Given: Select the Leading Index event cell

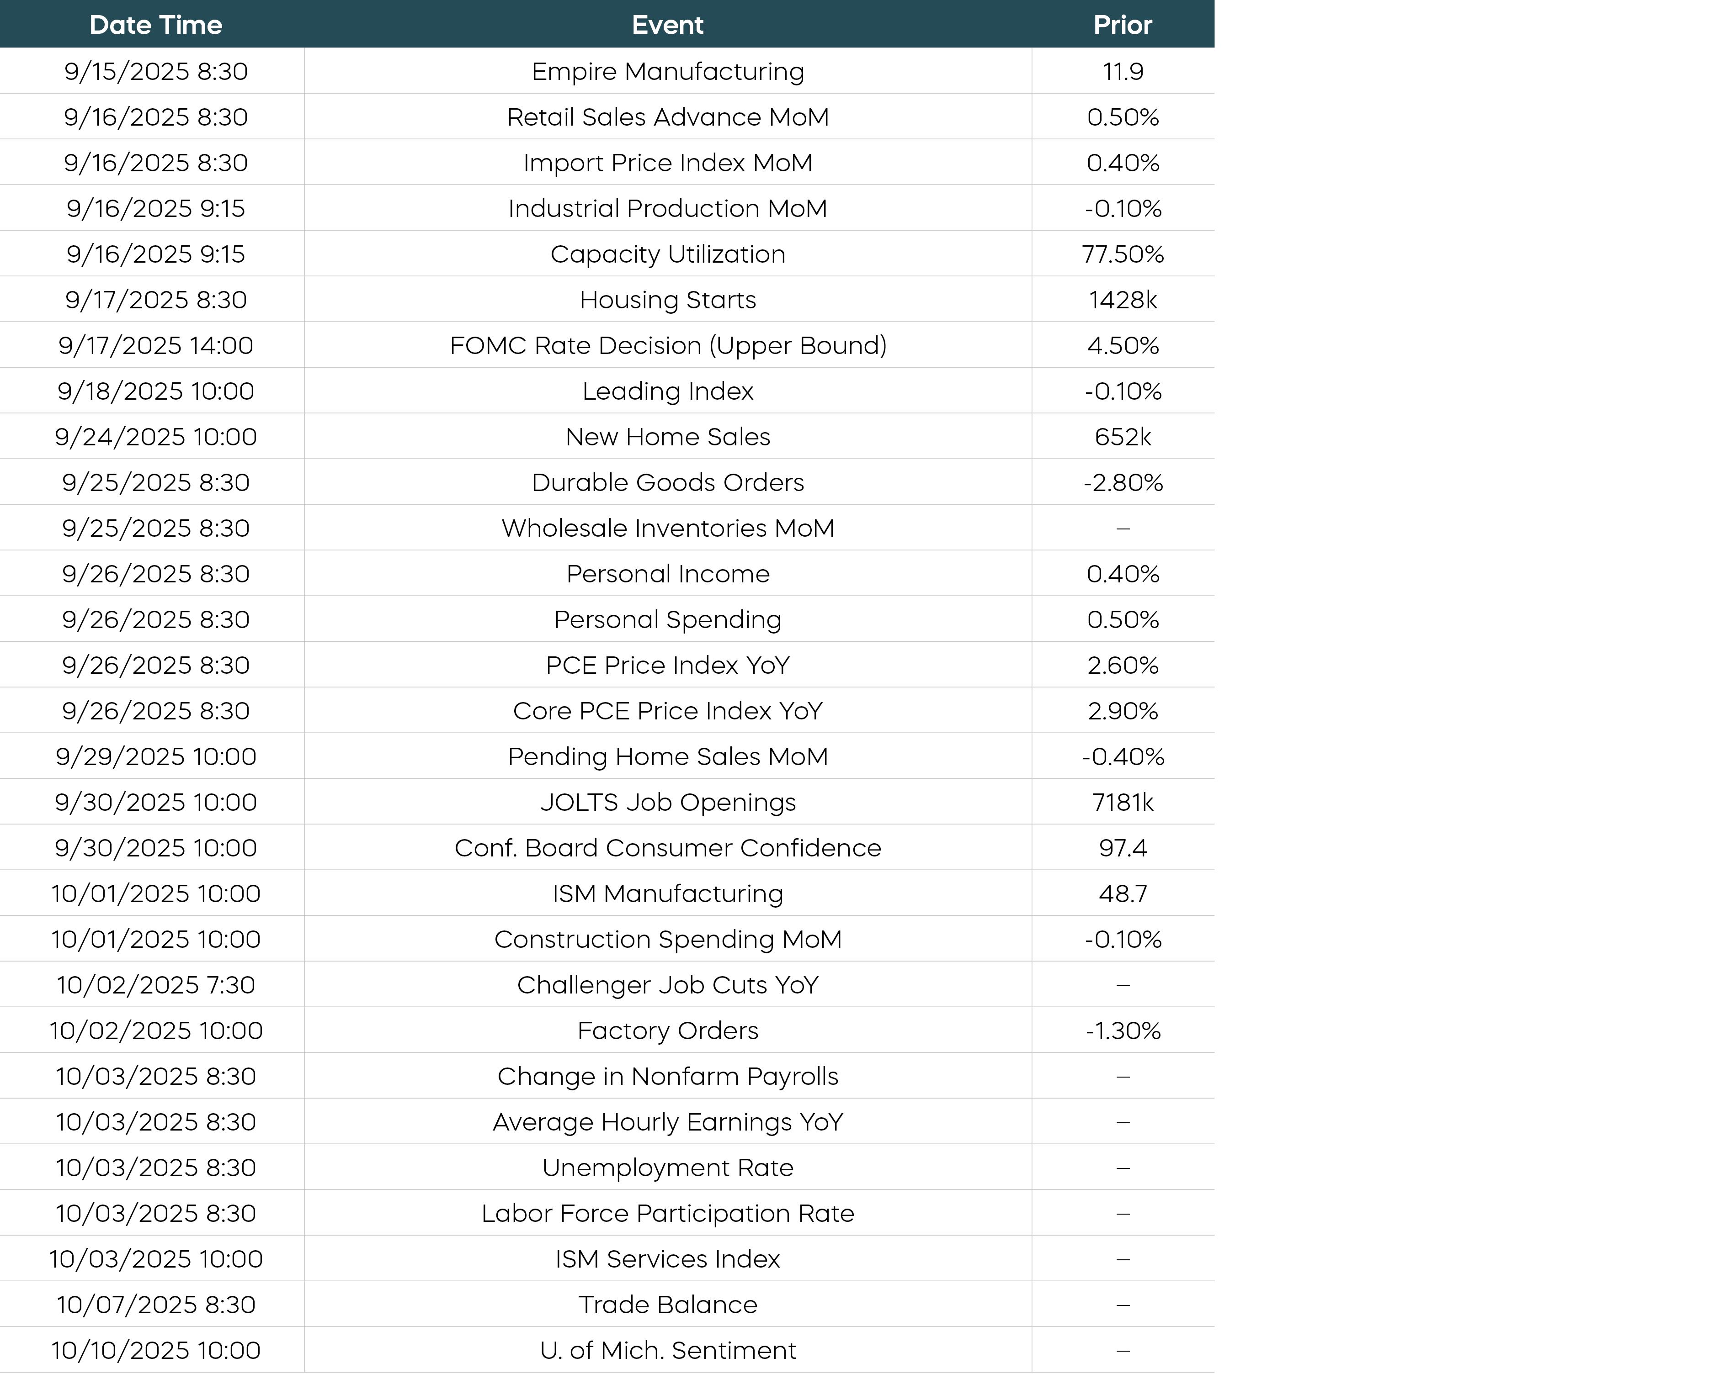Looking at the screenshot, I should pyautogui.click(x=667, y=391).
